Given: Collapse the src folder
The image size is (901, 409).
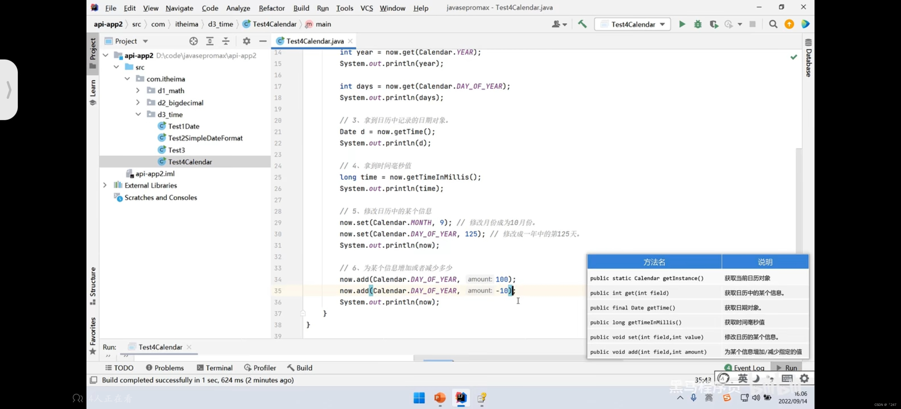Looking at the screenshot, I should [x=117, y=67].
